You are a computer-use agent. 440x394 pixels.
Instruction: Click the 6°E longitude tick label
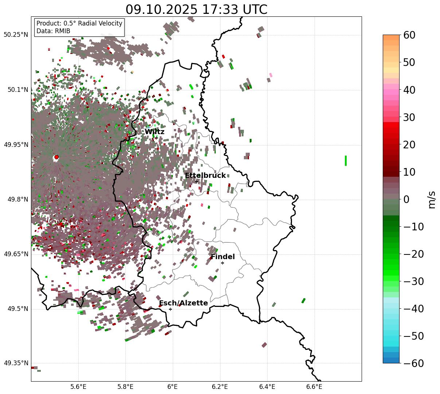point(172,386)
